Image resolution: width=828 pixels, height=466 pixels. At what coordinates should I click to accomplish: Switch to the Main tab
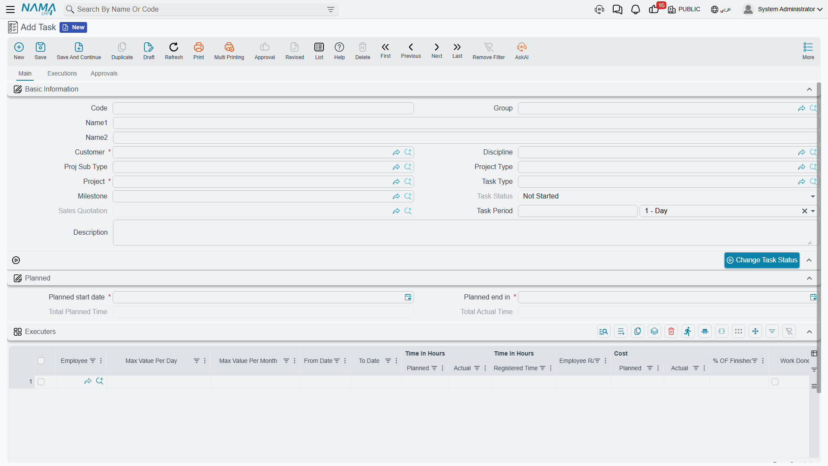[25, 73]
